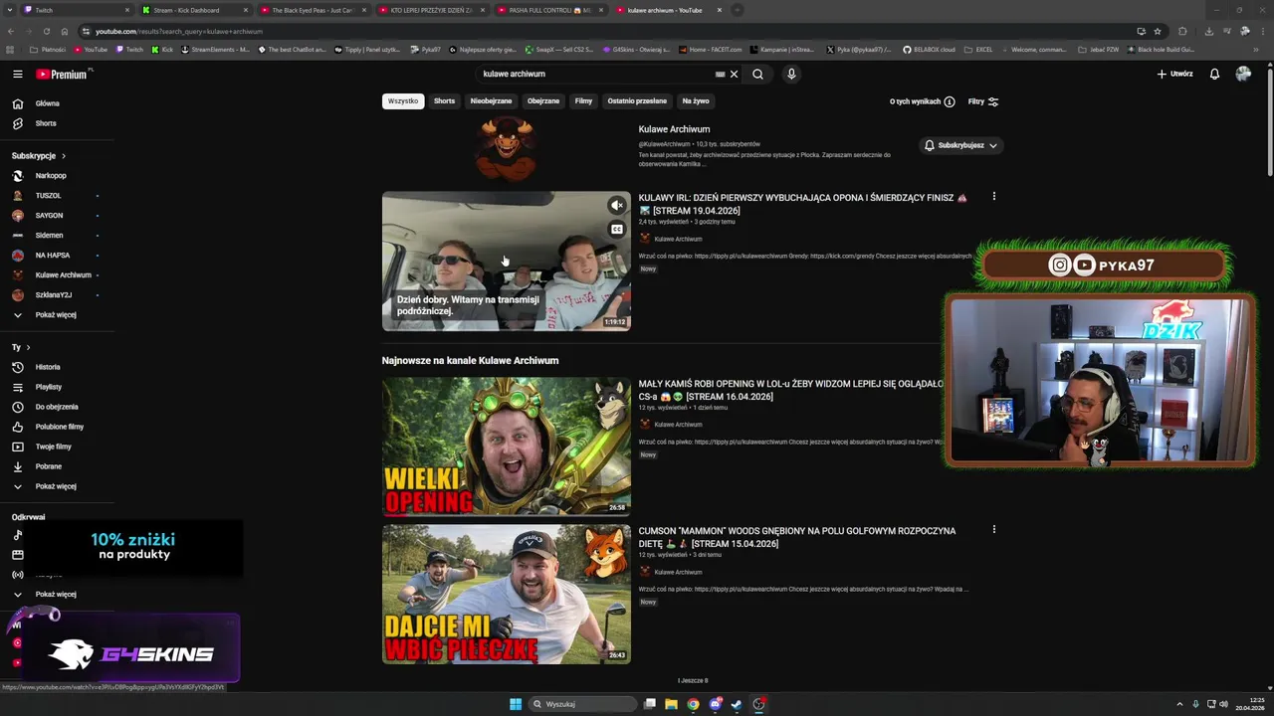
Task: Select the Ostatnio przesłane filter chip
Action: point(637,100)
